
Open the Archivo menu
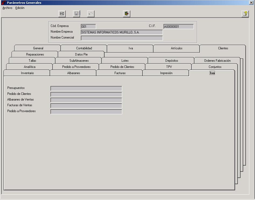(7, 8)
